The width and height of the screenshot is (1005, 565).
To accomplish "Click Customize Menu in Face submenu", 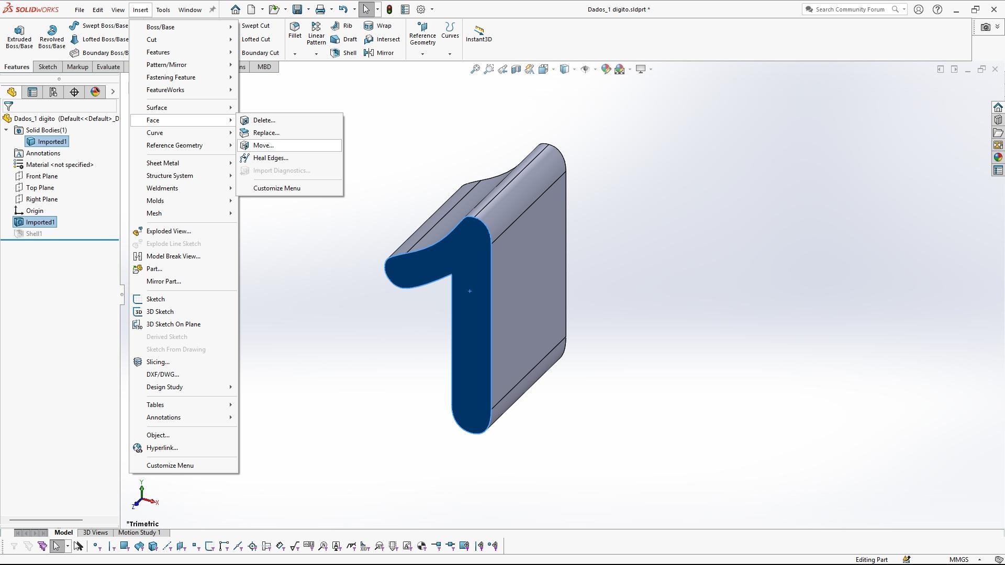I will (289, 188).
